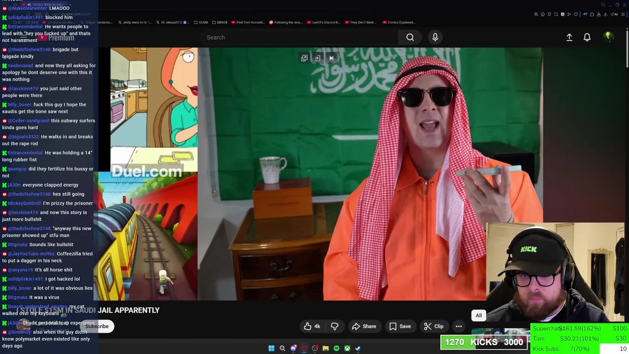Click the tab search icon in title bar
This screenshot has width=629, height=354.
click(x=603, y=5)
